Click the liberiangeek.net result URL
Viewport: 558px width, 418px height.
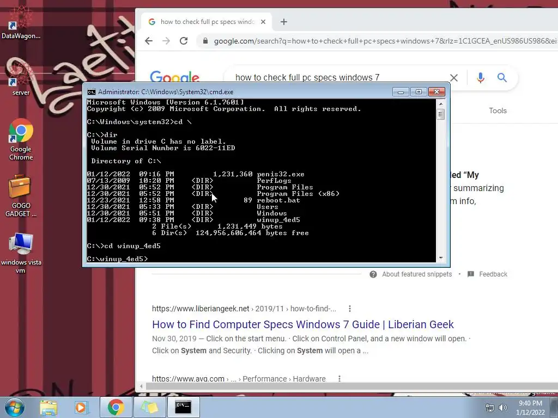pyautogui.click(x=244, y=309)
